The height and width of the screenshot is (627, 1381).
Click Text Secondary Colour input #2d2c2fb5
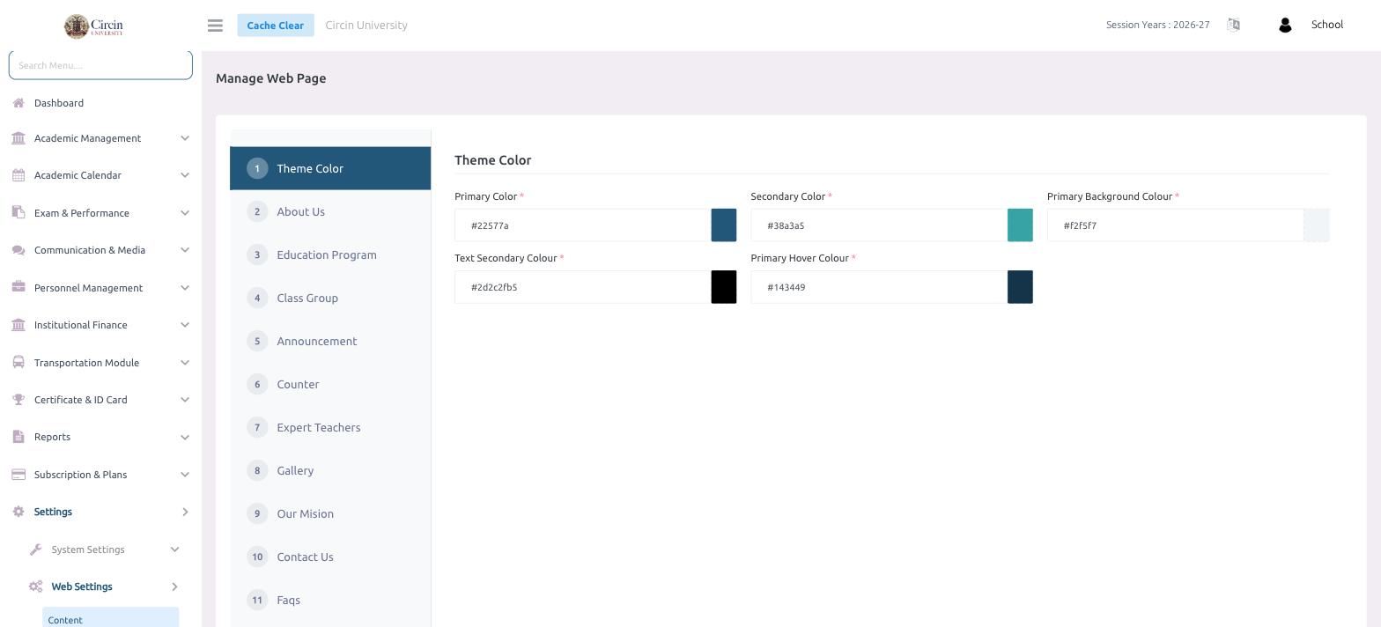[x=583, y=287]
